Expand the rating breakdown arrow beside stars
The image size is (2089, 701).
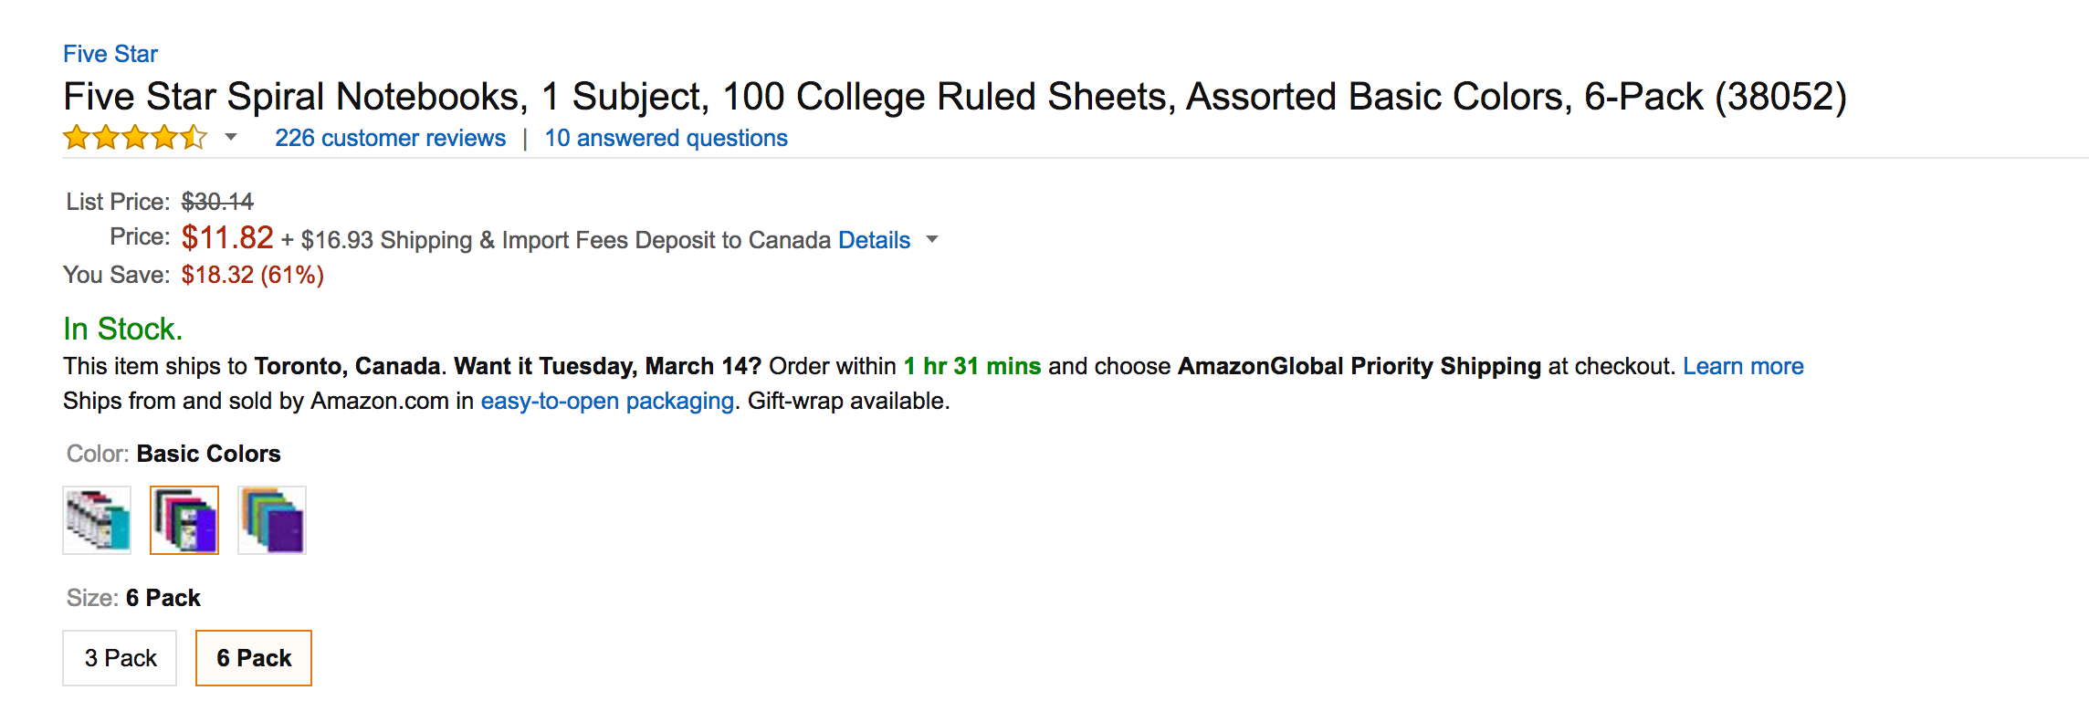[231, 137]
